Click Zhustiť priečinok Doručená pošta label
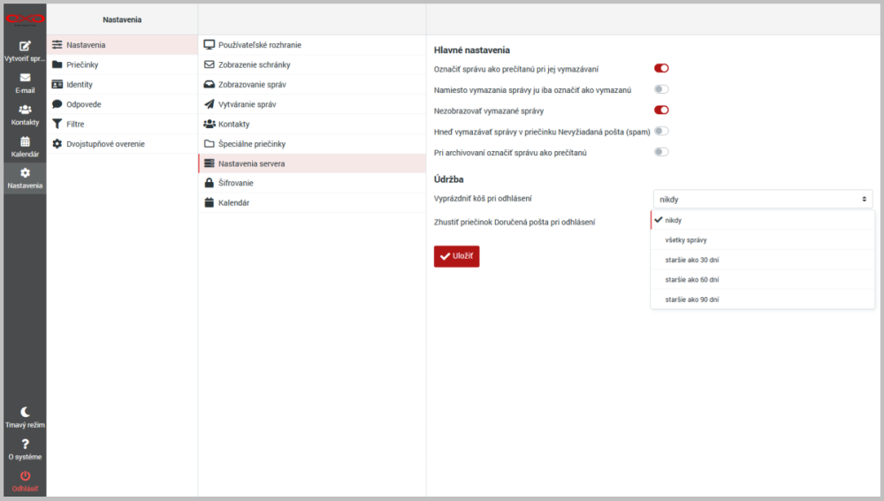Viewport: 884px width, 501px height. [514, 222]
